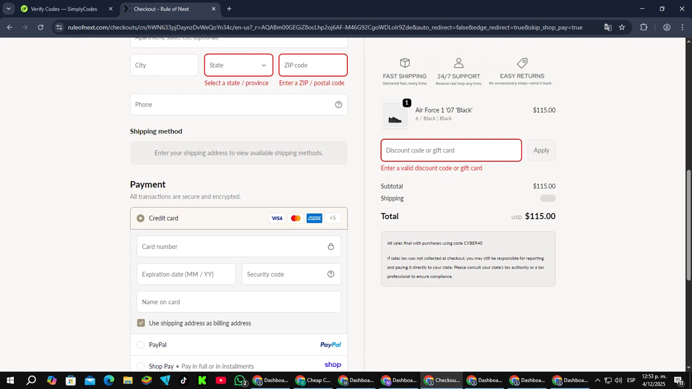Image resolution: width=692 pixels, height=389 pixels.
Task: Click the 'Enter a valid discount code' error text
Action: click(431, 168)
